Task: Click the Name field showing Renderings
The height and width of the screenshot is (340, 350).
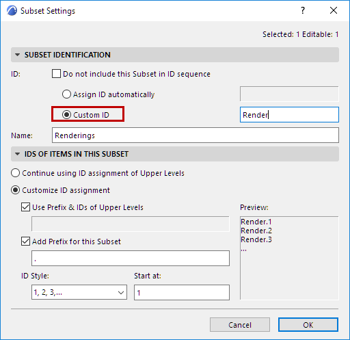Action: click(x=196, y=135)
